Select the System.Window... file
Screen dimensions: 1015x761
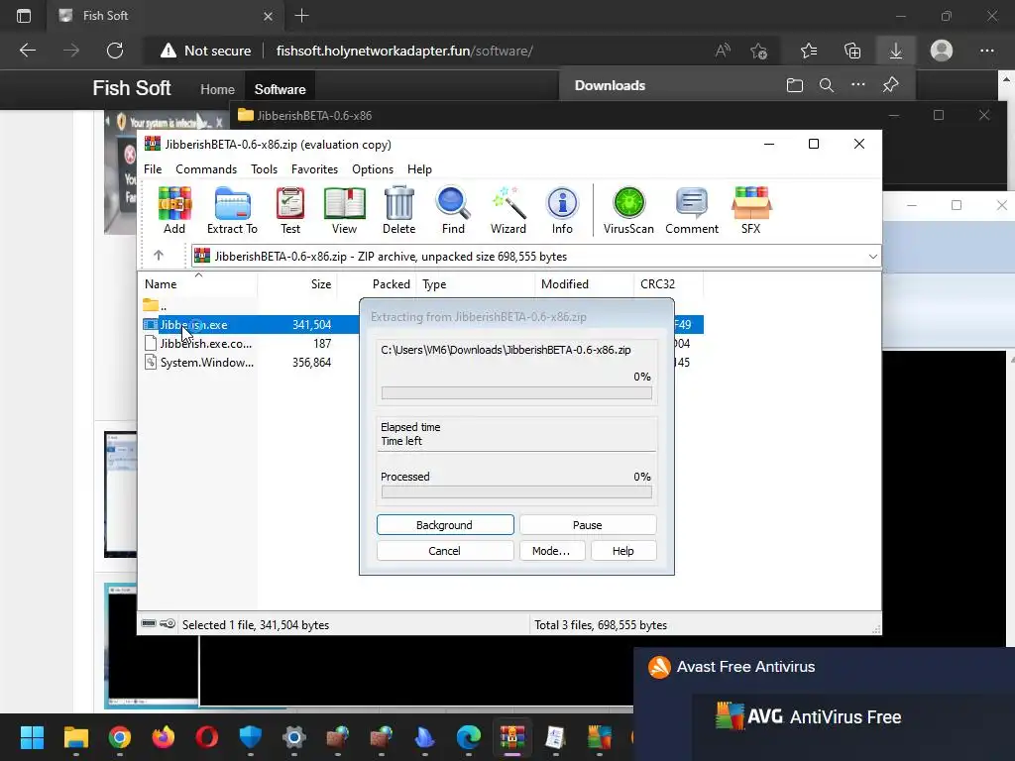click(199, 363)
